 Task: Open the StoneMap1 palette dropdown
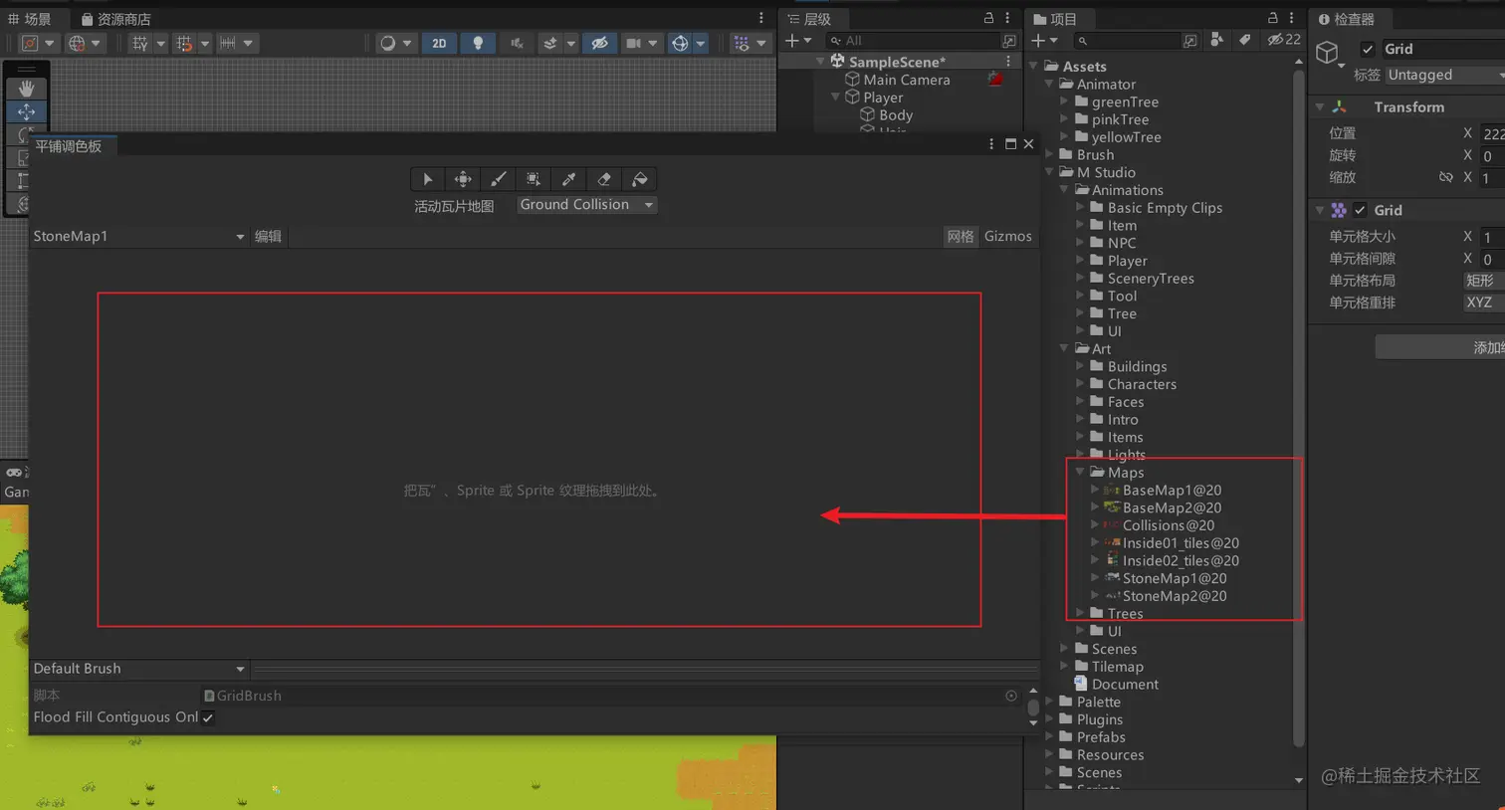point(138,236)
